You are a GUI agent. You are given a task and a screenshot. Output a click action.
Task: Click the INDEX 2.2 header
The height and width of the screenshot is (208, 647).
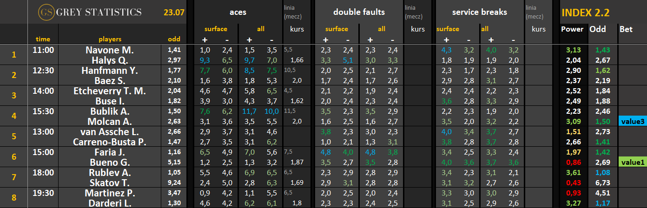586,13
